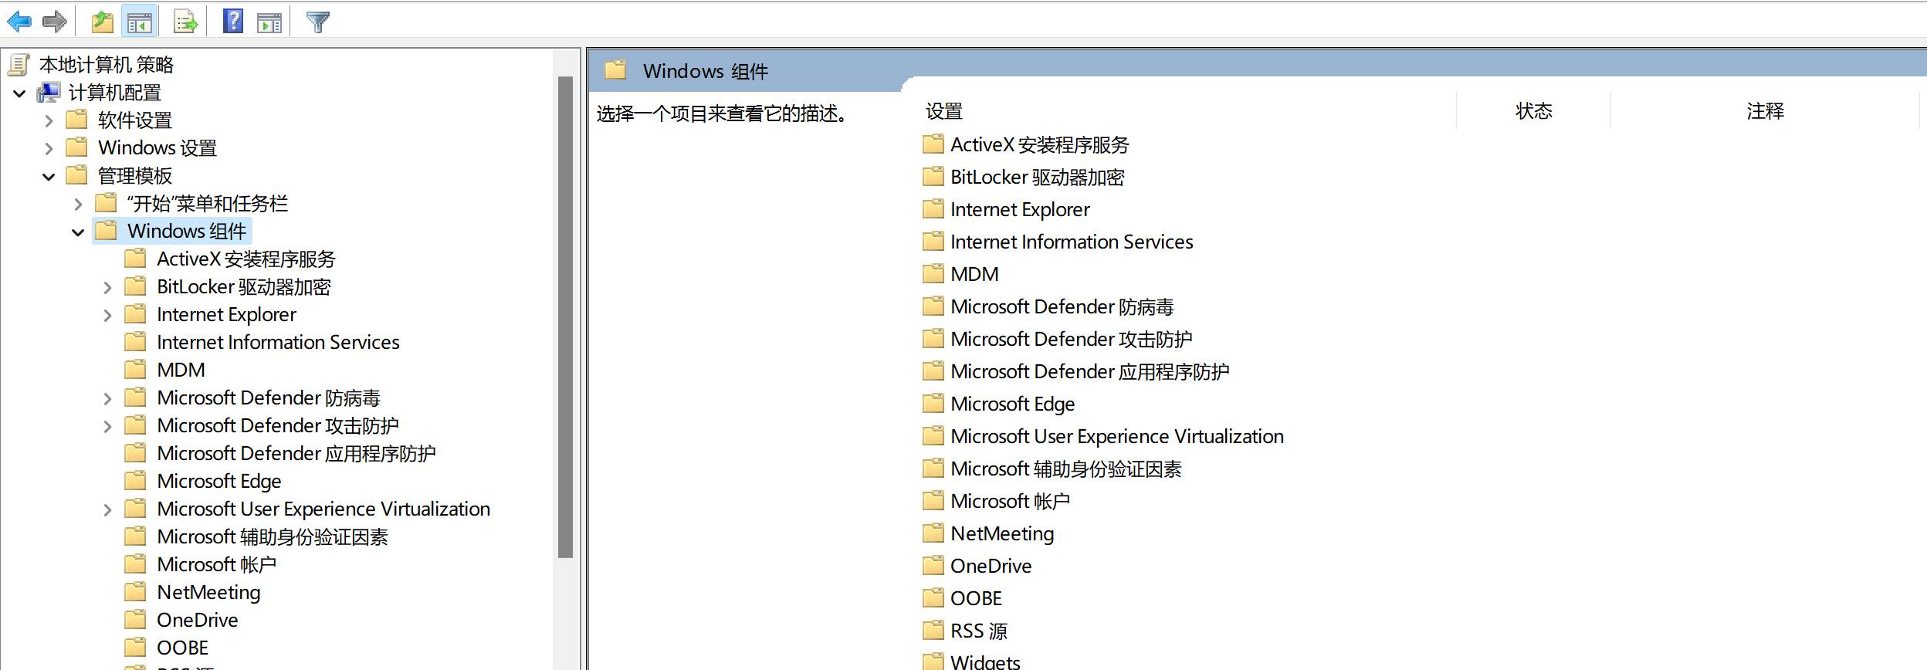The width and height of the screenshot is (1927, 670).
Task: Click folder icon of OneDrive in right list
Action: 933,566
